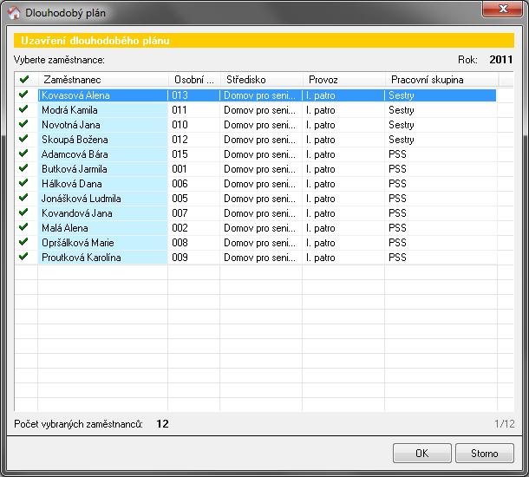Toggle the checkmark for Skoupá Božena
Screen dimensions: 529x477
[x=23, y=139]
